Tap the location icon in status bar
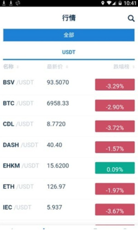Image resolution: width=138 pixels, height=230 pixels. 103,3
